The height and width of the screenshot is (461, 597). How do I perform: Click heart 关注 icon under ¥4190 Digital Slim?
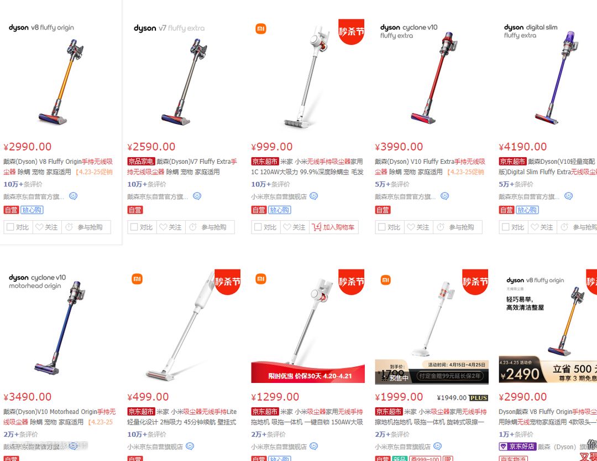535,227
